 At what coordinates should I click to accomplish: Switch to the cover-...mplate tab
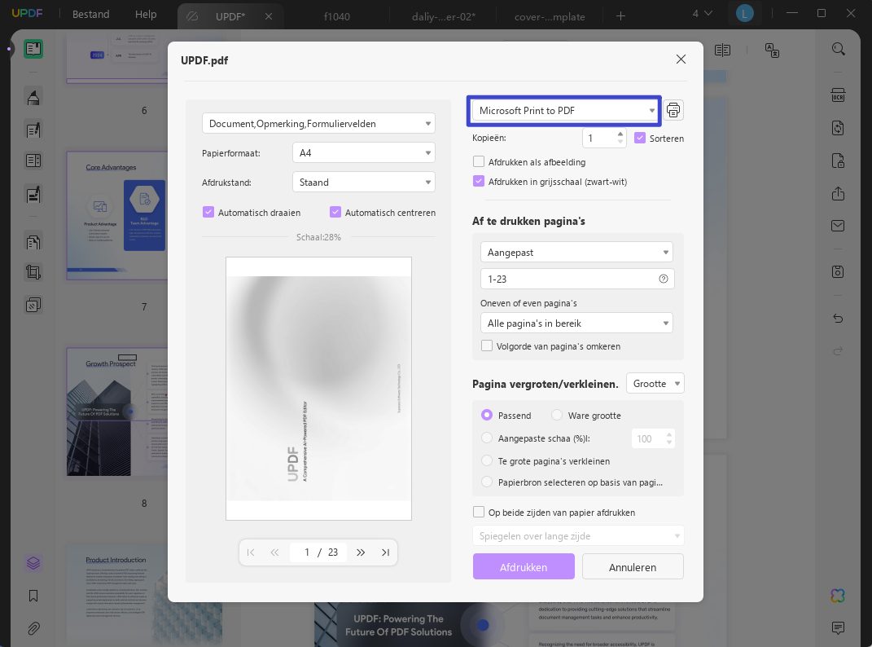550,16
